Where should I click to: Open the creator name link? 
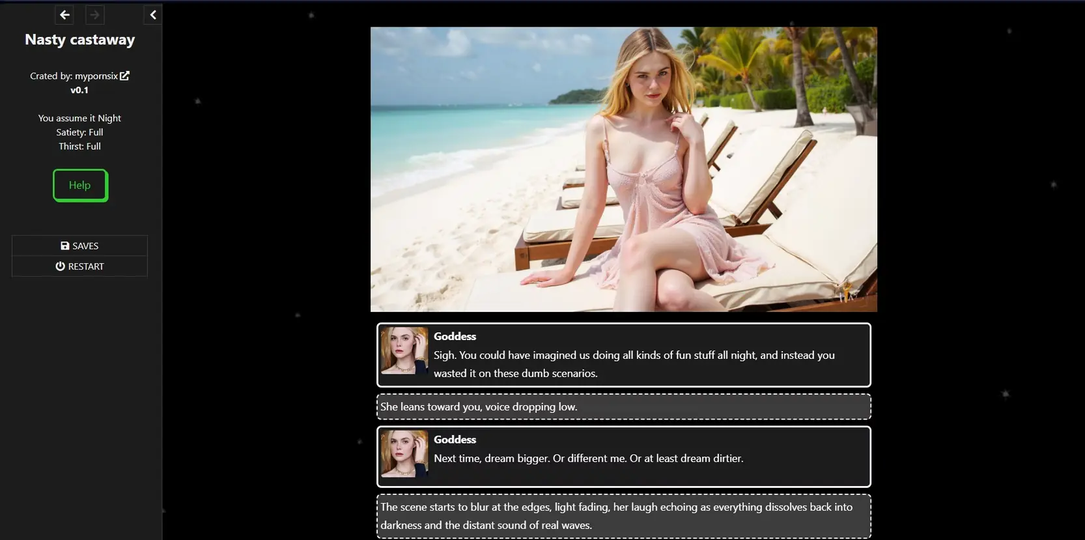click(x=96, y=76)
